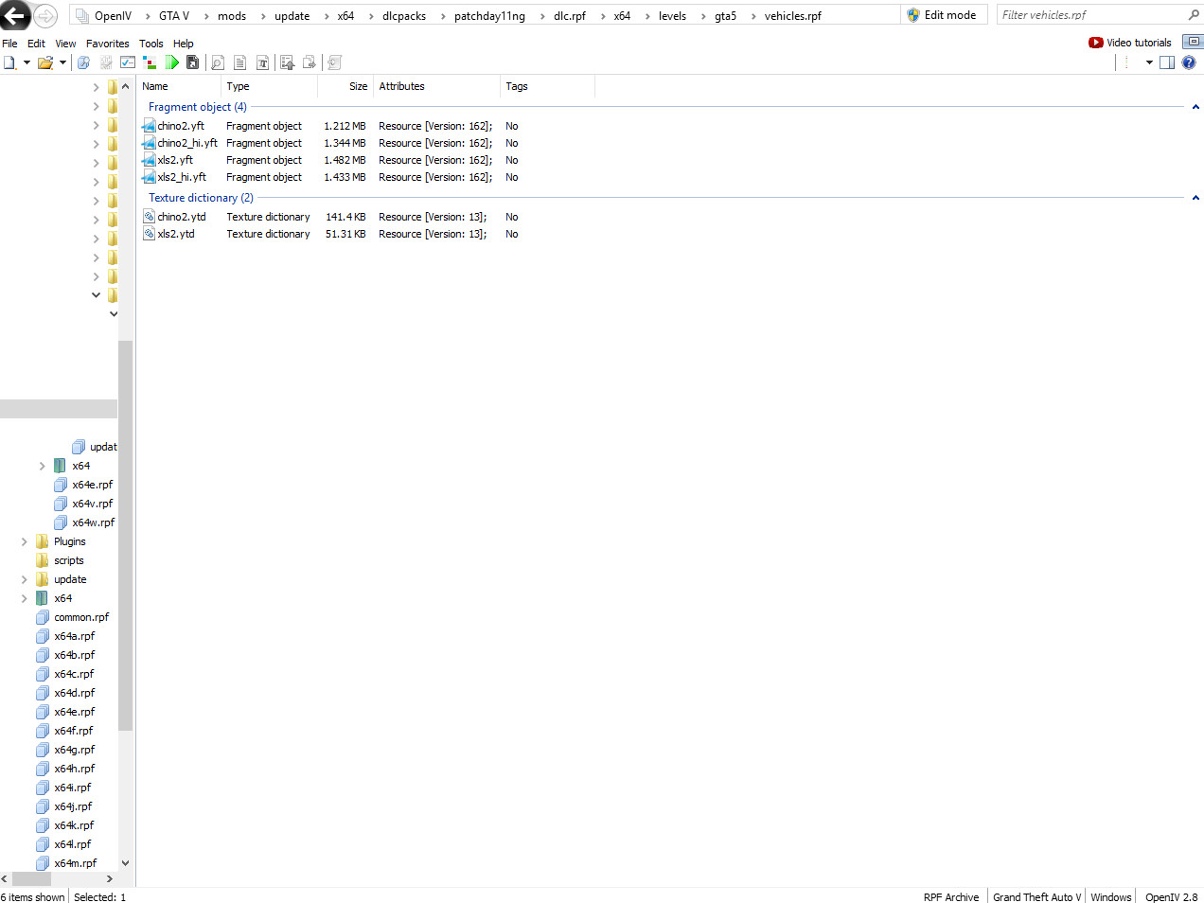
Task: Select the scripts folder in tree
Action: pyautogui.click(x=69, y=560)
